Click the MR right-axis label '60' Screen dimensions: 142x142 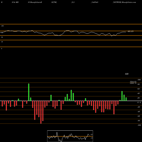coord(139,89)
